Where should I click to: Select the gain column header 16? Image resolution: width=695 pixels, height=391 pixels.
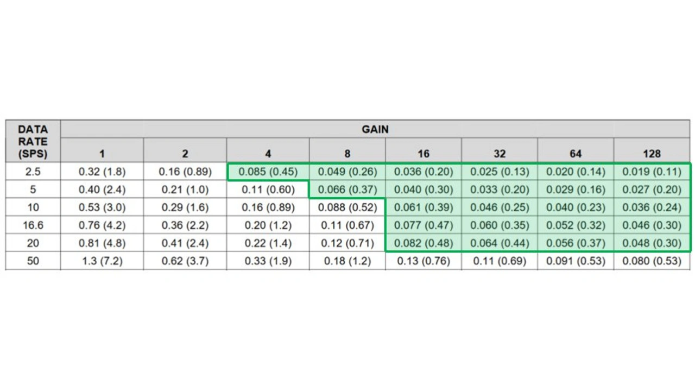click(x=424, y=154)
